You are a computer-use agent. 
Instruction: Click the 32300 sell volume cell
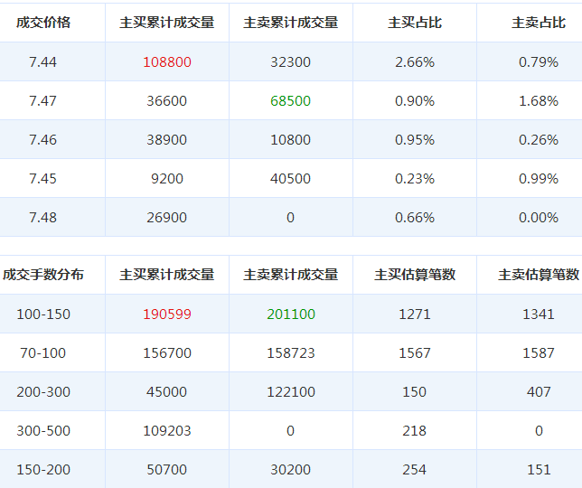point(291,62)
